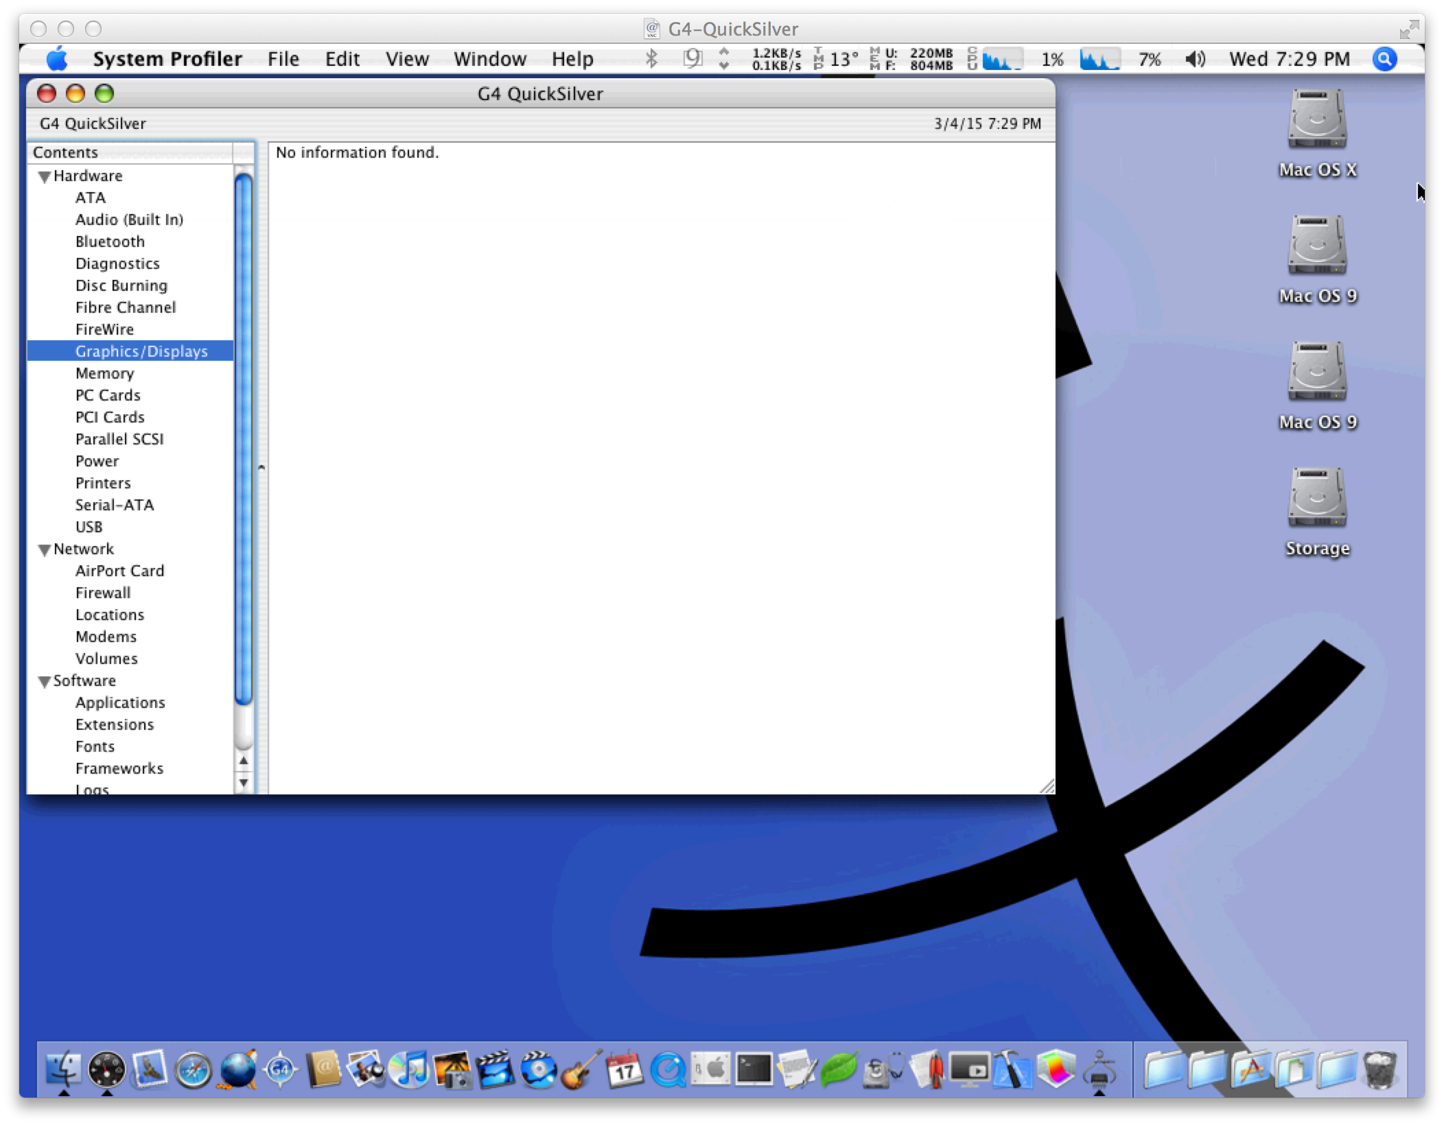Open Address Book from the dock

[323, 1069]
